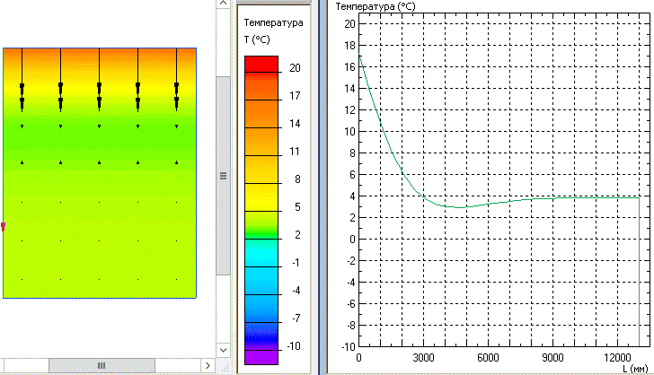Viewport: 654px width, 375px height.
Task: Click the horizontal scrollbar right arrow
Action: [x=208, y=366]
